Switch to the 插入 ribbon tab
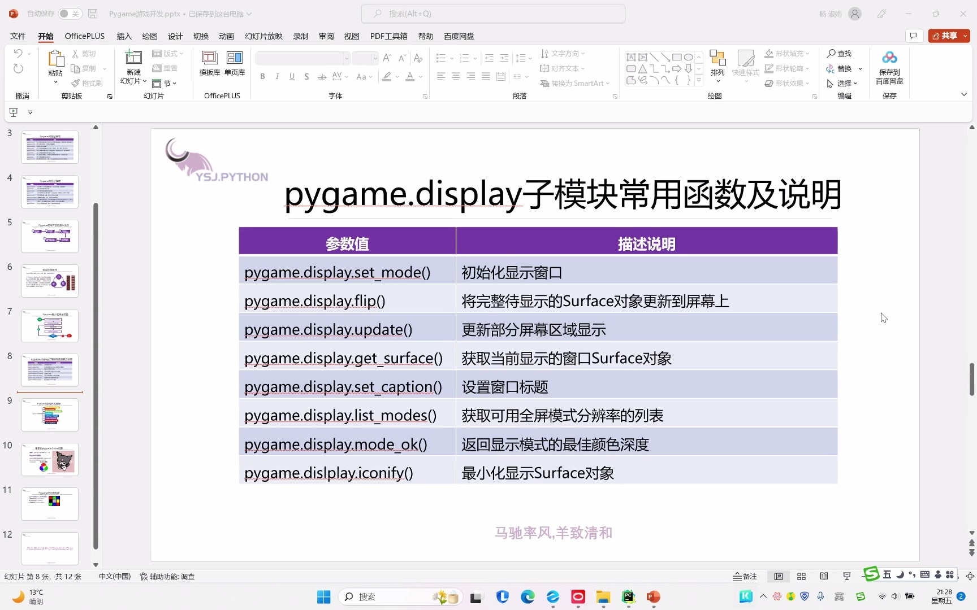 click(x=123, y=36)
